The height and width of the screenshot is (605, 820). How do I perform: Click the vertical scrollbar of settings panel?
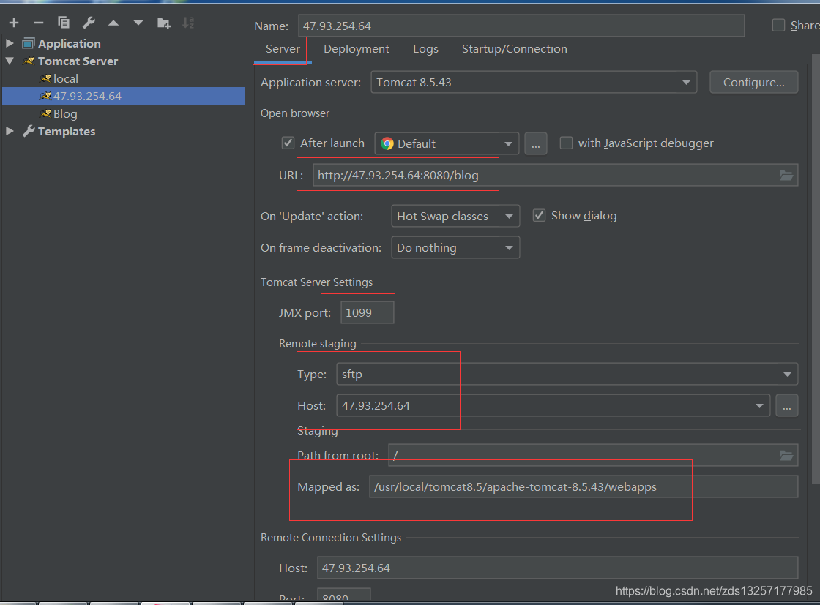point(816,268)
